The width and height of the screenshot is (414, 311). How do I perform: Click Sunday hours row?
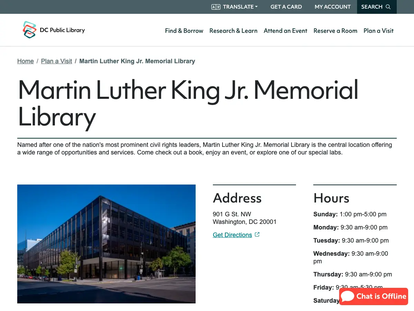coord(350,214)
